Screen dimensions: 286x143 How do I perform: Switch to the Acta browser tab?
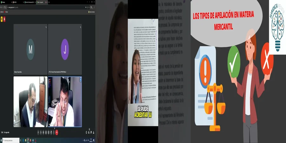pyautogui.click(x=30, y=2)
